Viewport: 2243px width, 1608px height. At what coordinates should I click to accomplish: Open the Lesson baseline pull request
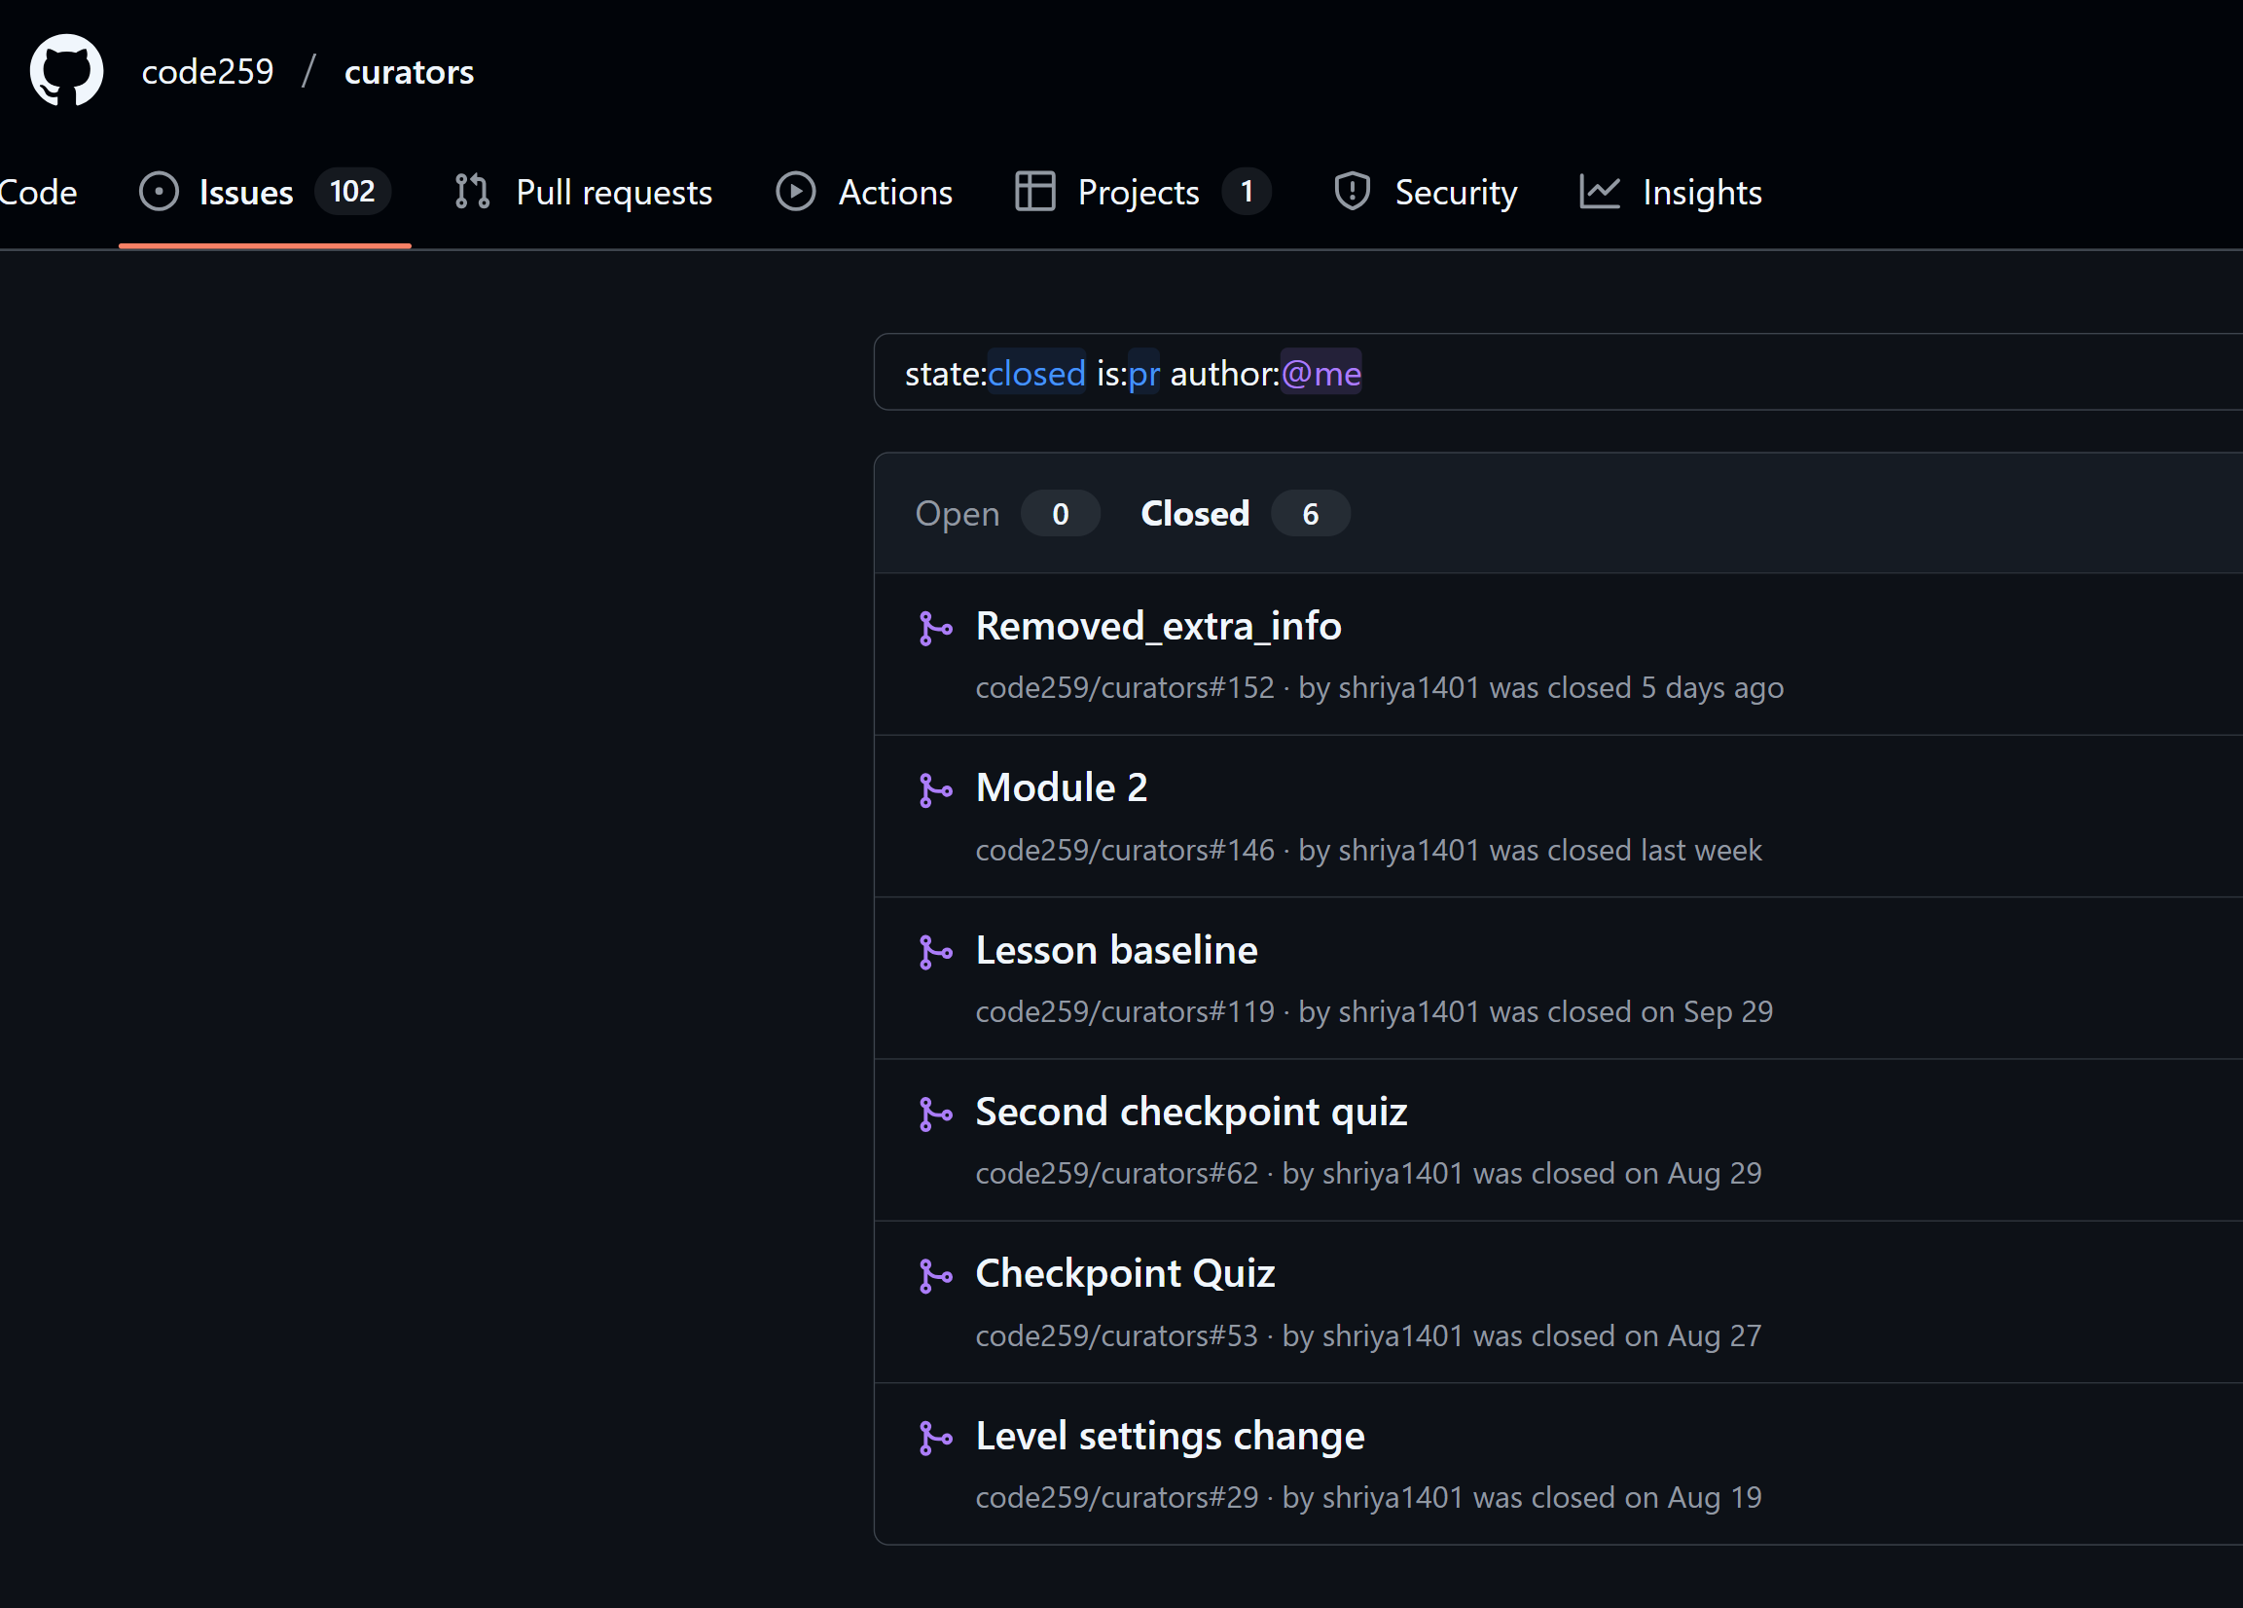pyautogui.click(x=1115, y=950)
